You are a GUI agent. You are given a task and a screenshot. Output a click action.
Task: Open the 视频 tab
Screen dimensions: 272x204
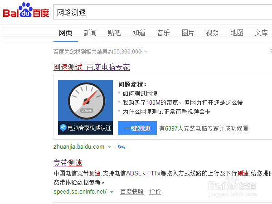[x=212, y=33]
